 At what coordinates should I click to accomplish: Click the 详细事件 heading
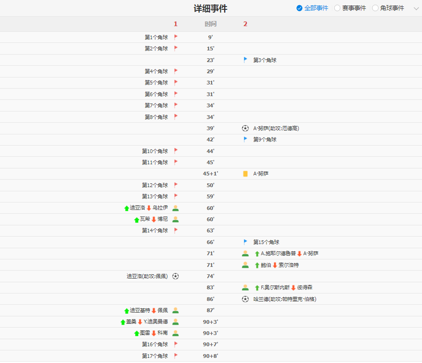pyautogui.click(x=211, y=8)
